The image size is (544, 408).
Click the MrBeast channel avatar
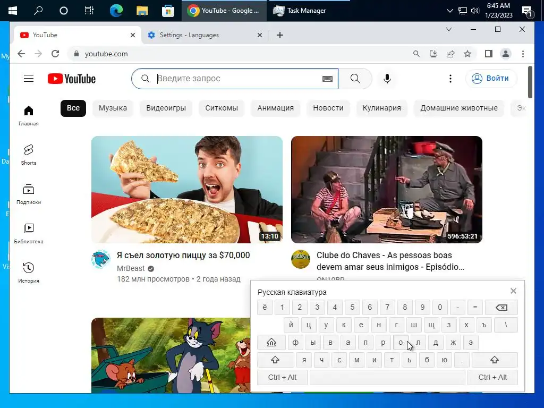[x=101, y=259]
